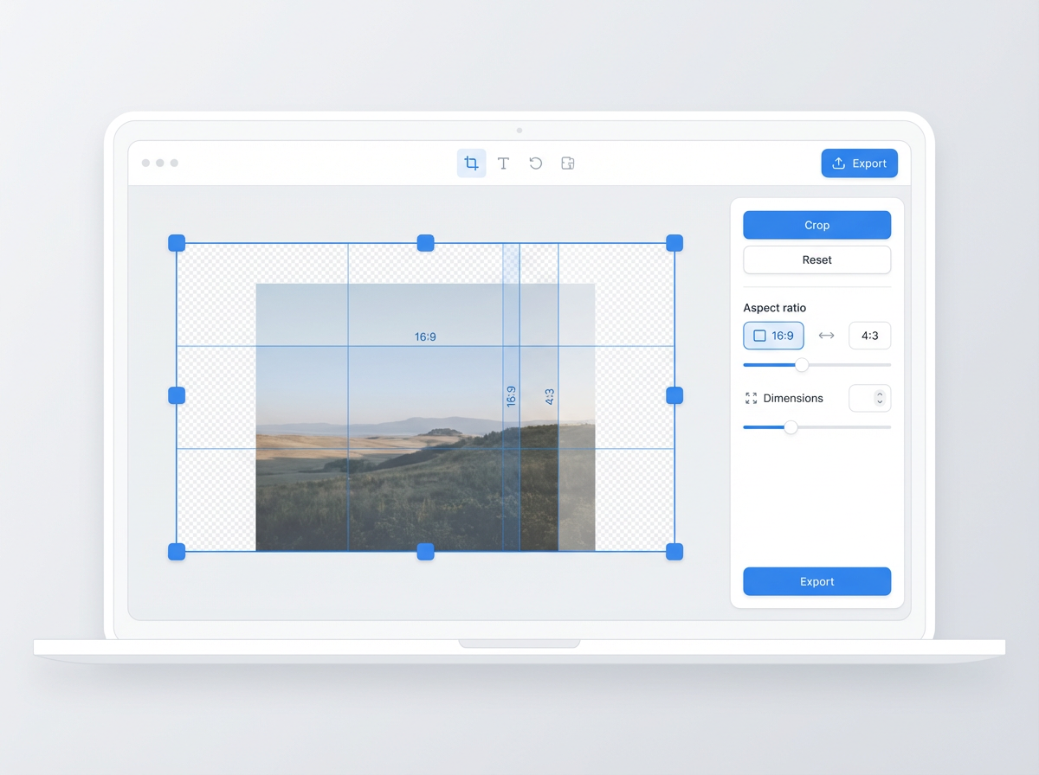The image size is (1039, 775).
Task: Click the Dimensions slider thumb
Action: click(x=791, y=427)
